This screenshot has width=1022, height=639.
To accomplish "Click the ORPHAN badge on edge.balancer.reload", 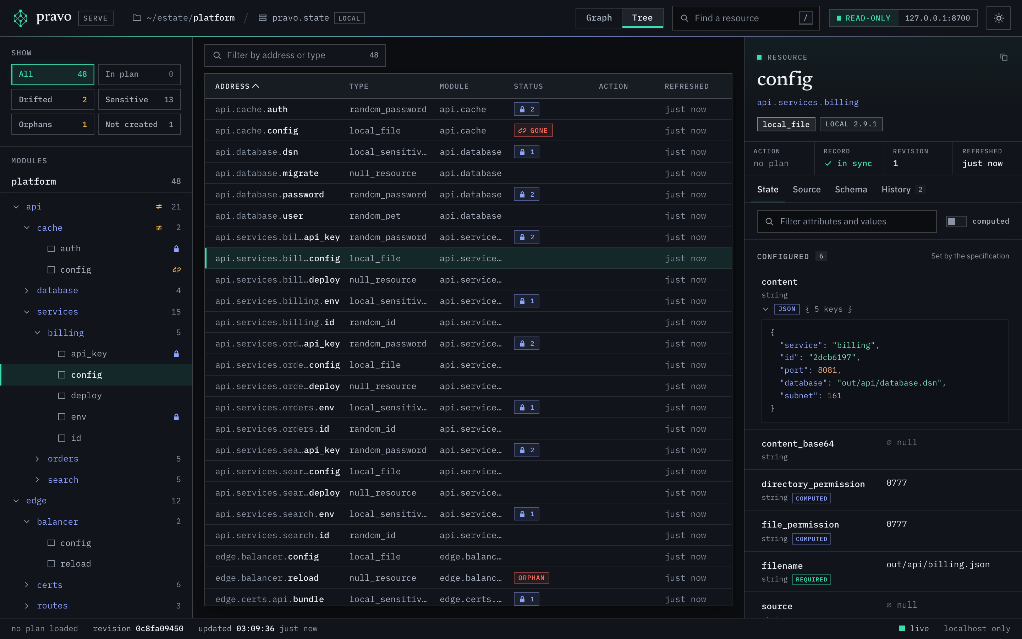I will (531, 578).
